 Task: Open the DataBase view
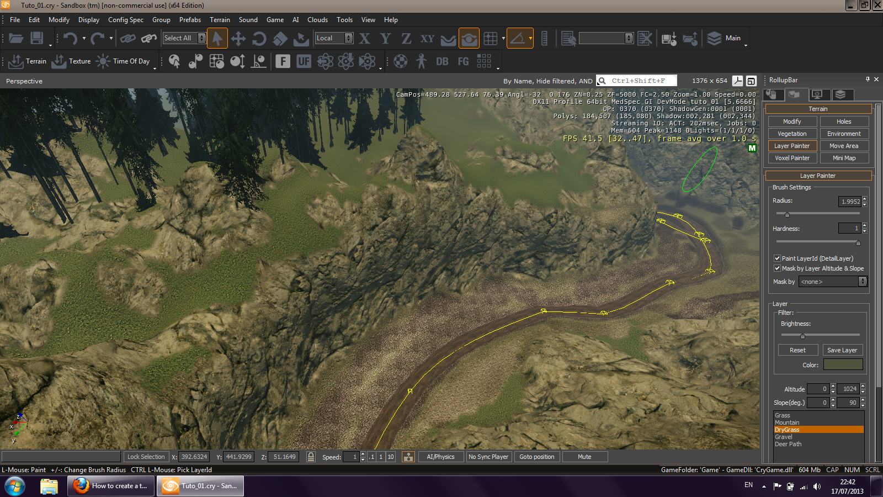click(441, 61)
